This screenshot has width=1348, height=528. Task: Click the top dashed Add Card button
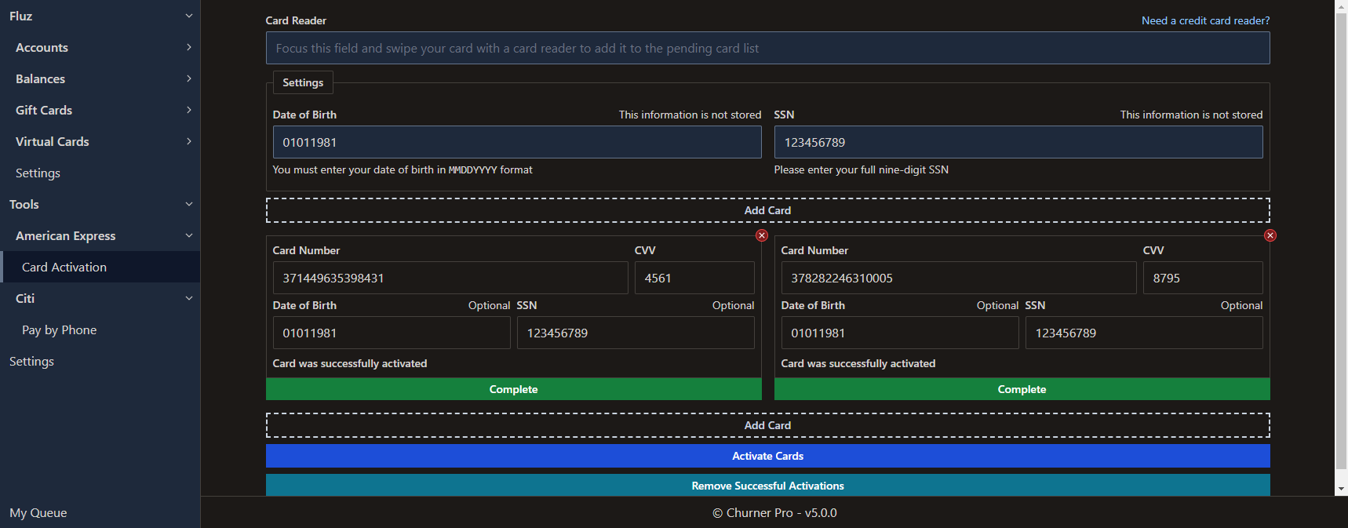click(767, 210)
